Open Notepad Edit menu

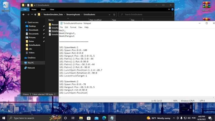coord(67,27)
